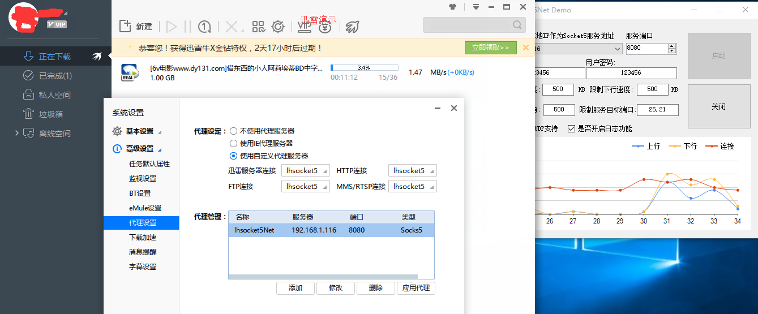
Task: Open HTTP连接 proxy dropdown
Action: [x=412, y=170]
